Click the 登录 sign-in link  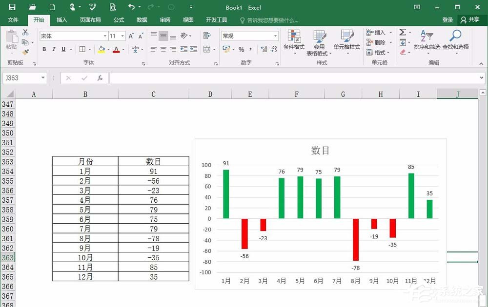point(447,20)
